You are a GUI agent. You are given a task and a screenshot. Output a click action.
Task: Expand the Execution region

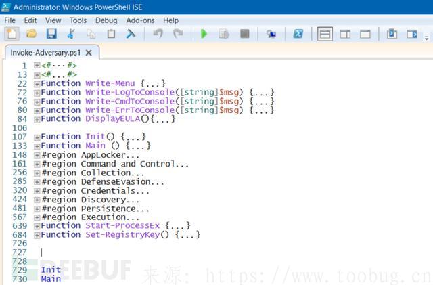click(x=37, y=217)
